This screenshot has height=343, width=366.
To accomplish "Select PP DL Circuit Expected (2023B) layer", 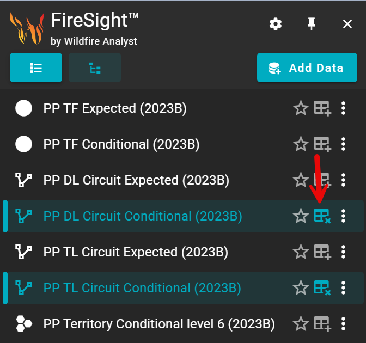I will 136,180.
